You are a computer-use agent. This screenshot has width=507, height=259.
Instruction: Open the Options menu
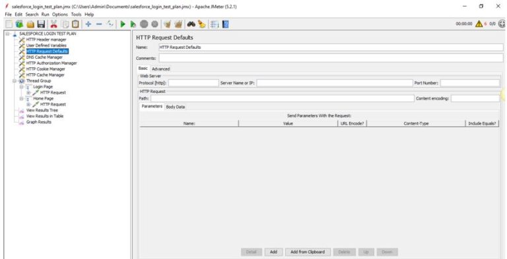[60, 14]
